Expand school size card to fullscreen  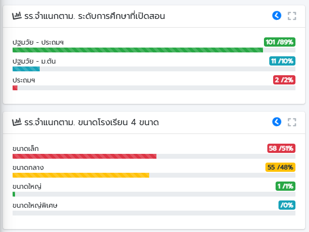[x=292, y=122]
